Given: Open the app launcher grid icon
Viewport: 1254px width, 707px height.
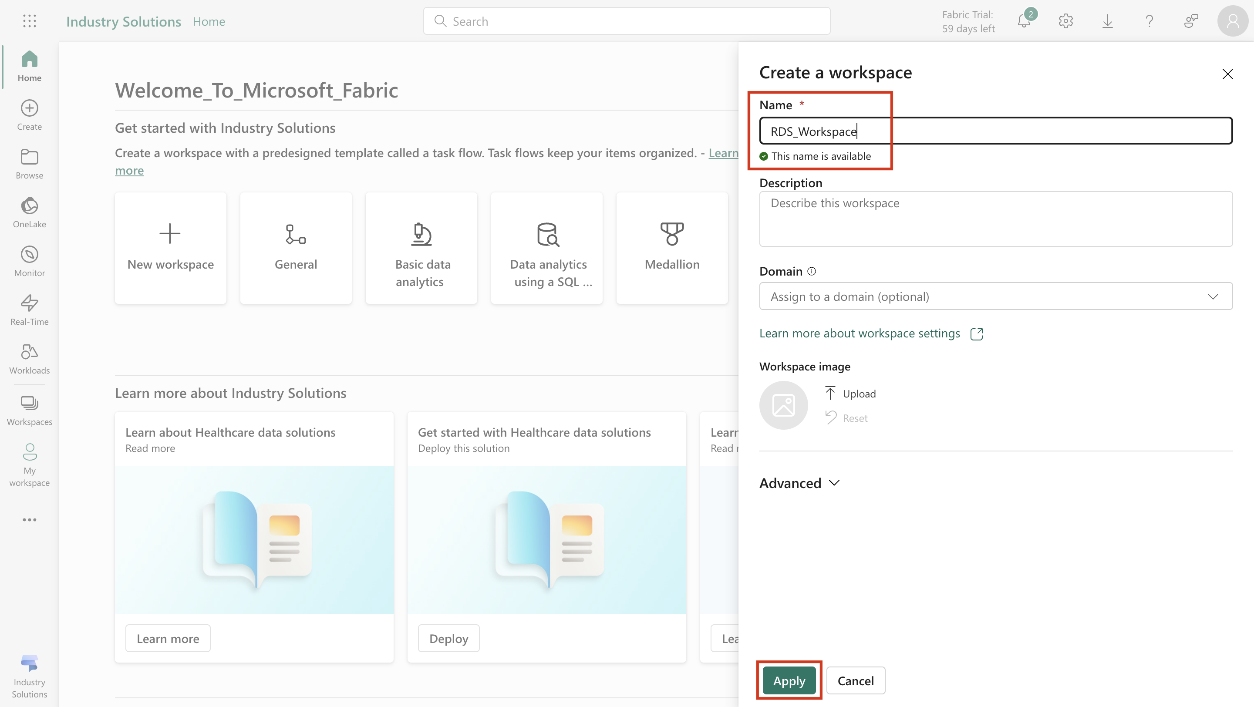Looking at the screenshot, I should coord(29,21).
